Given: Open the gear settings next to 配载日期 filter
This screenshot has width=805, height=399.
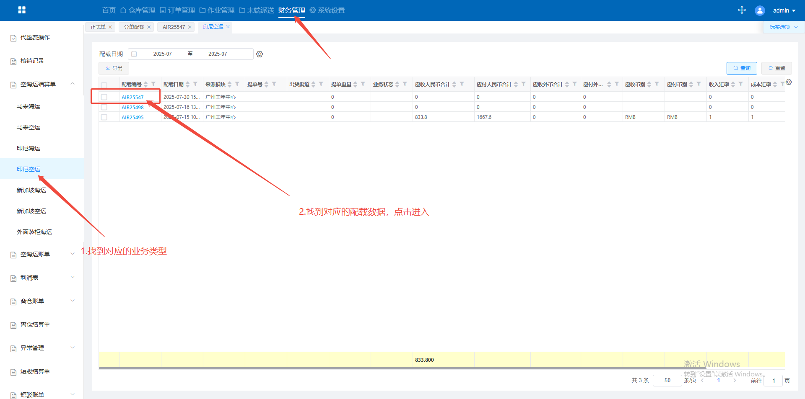Looking at the screenshot, I should pos(260,54).
